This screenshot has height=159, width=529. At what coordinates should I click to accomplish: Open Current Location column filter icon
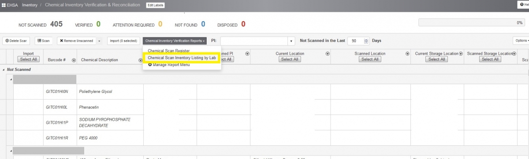pyautogui.click(x=328, y=54)
